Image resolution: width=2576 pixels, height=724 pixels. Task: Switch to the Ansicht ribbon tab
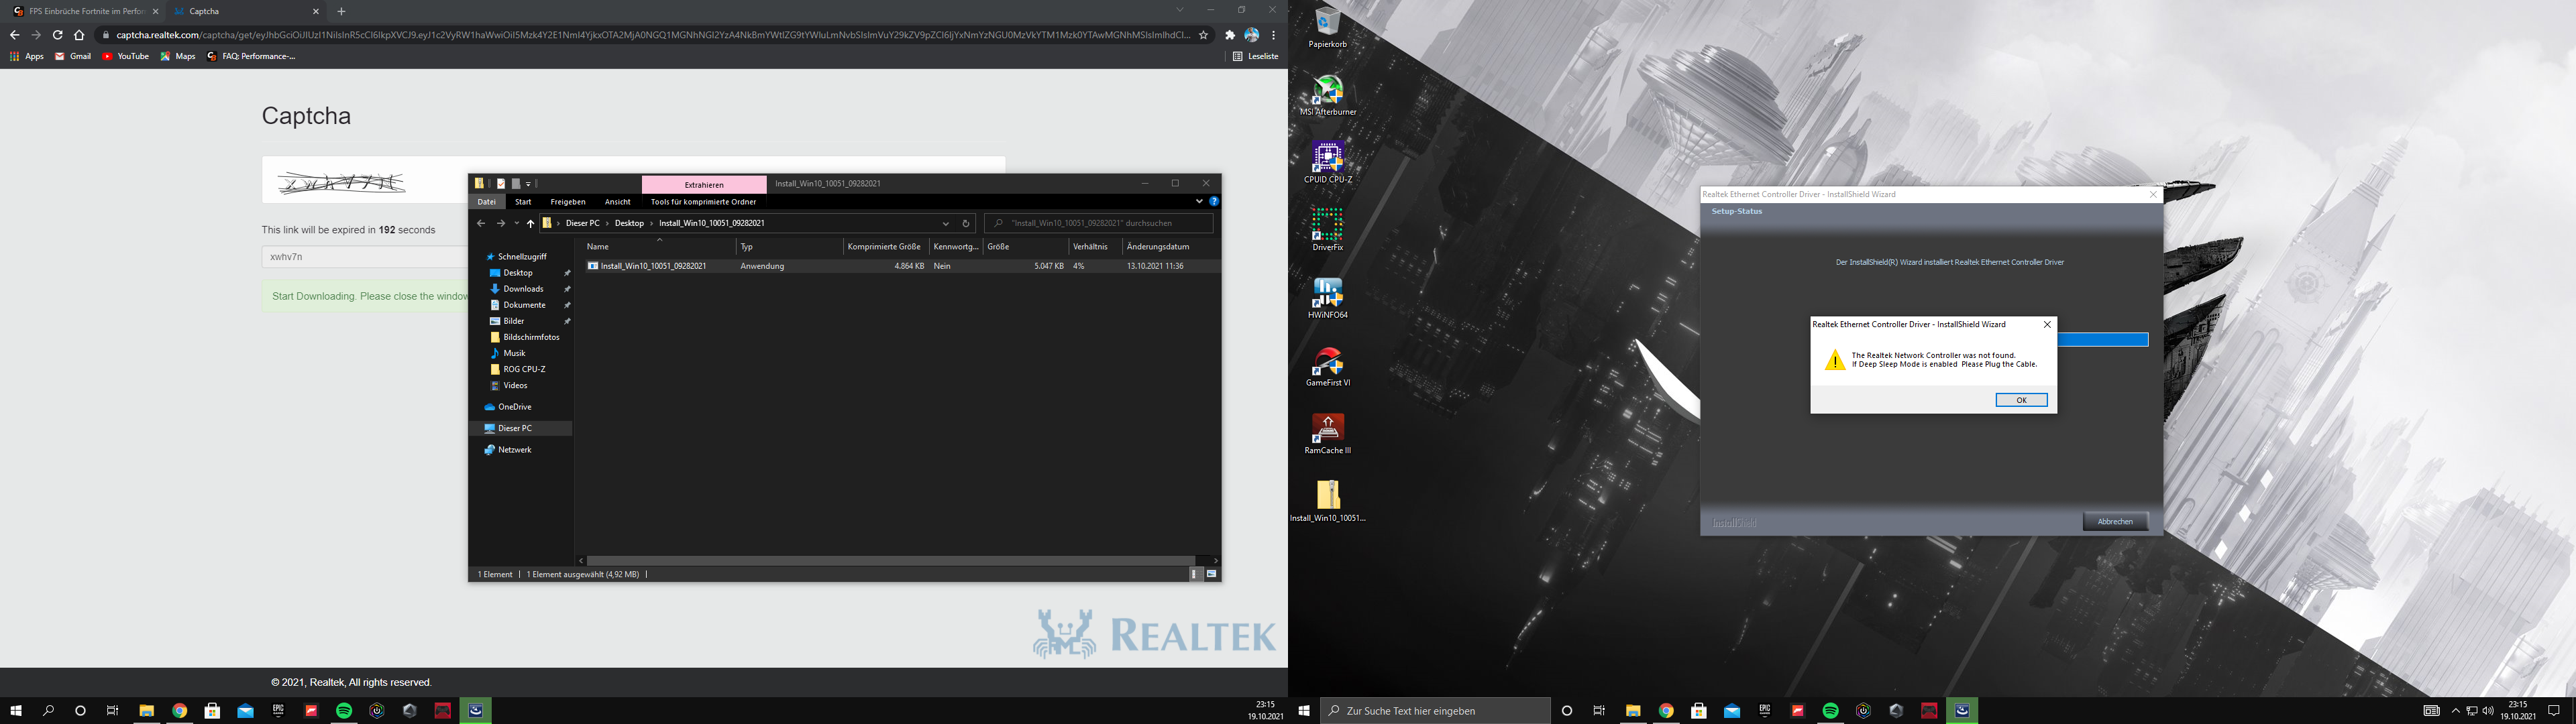click(618, 201)
